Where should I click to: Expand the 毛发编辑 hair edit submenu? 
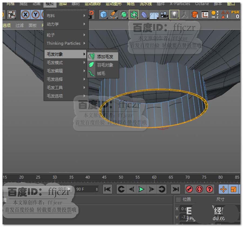tap(66, 71)
